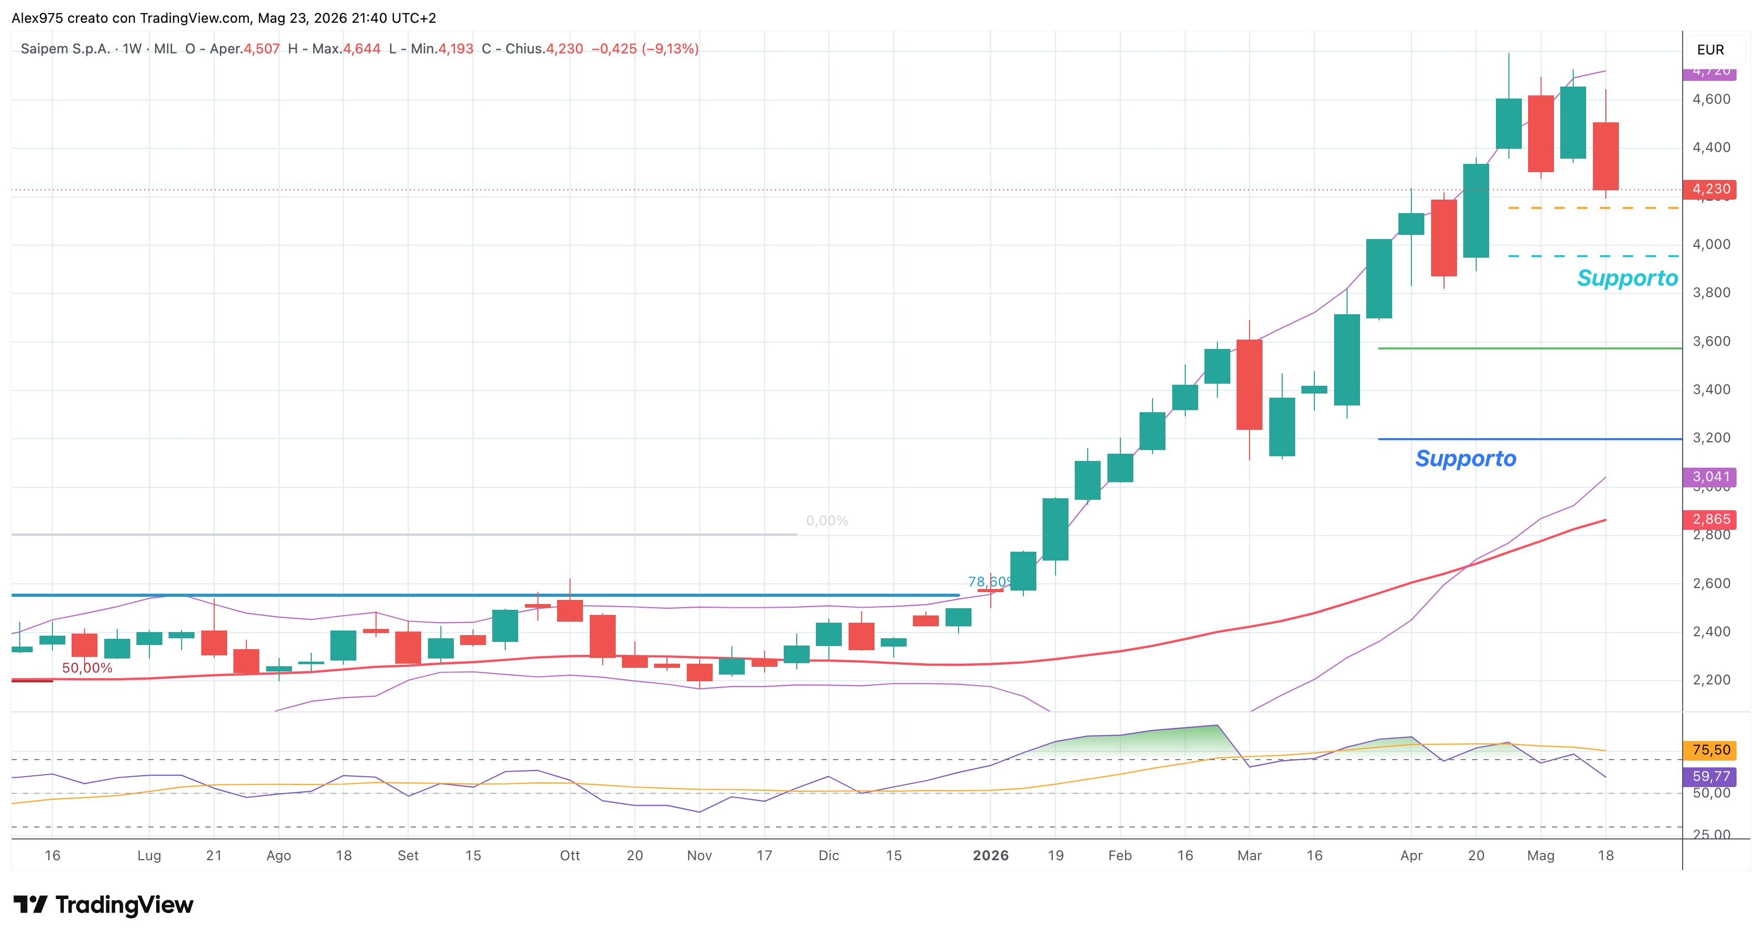Click the Set time axis label
1762x939 pixels.
pos(408,856)
